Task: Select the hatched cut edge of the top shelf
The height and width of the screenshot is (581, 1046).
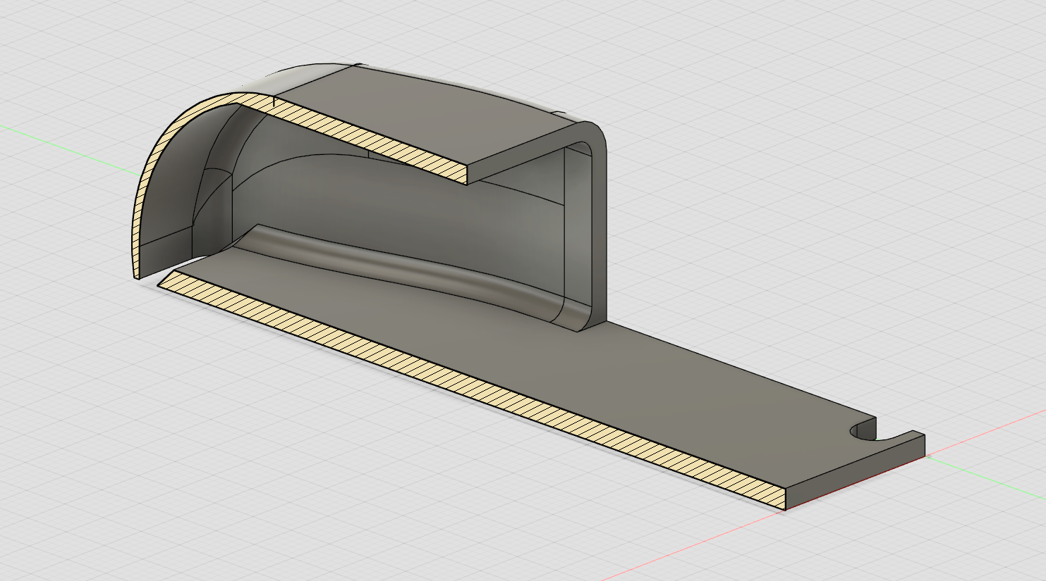Action: pyautogui.click(x=367, y=139)
